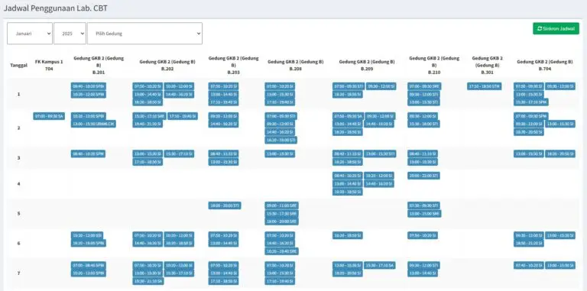Image resolution: width=587 pixels, height=291 pixels.
Task: Click date number 4 in the Tanggal column
Action: [x=18, y=183]
